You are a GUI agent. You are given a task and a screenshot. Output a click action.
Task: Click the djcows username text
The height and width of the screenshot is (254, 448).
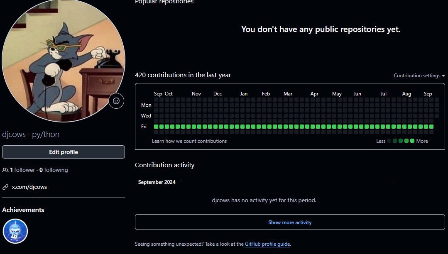[x=14, y=134]
